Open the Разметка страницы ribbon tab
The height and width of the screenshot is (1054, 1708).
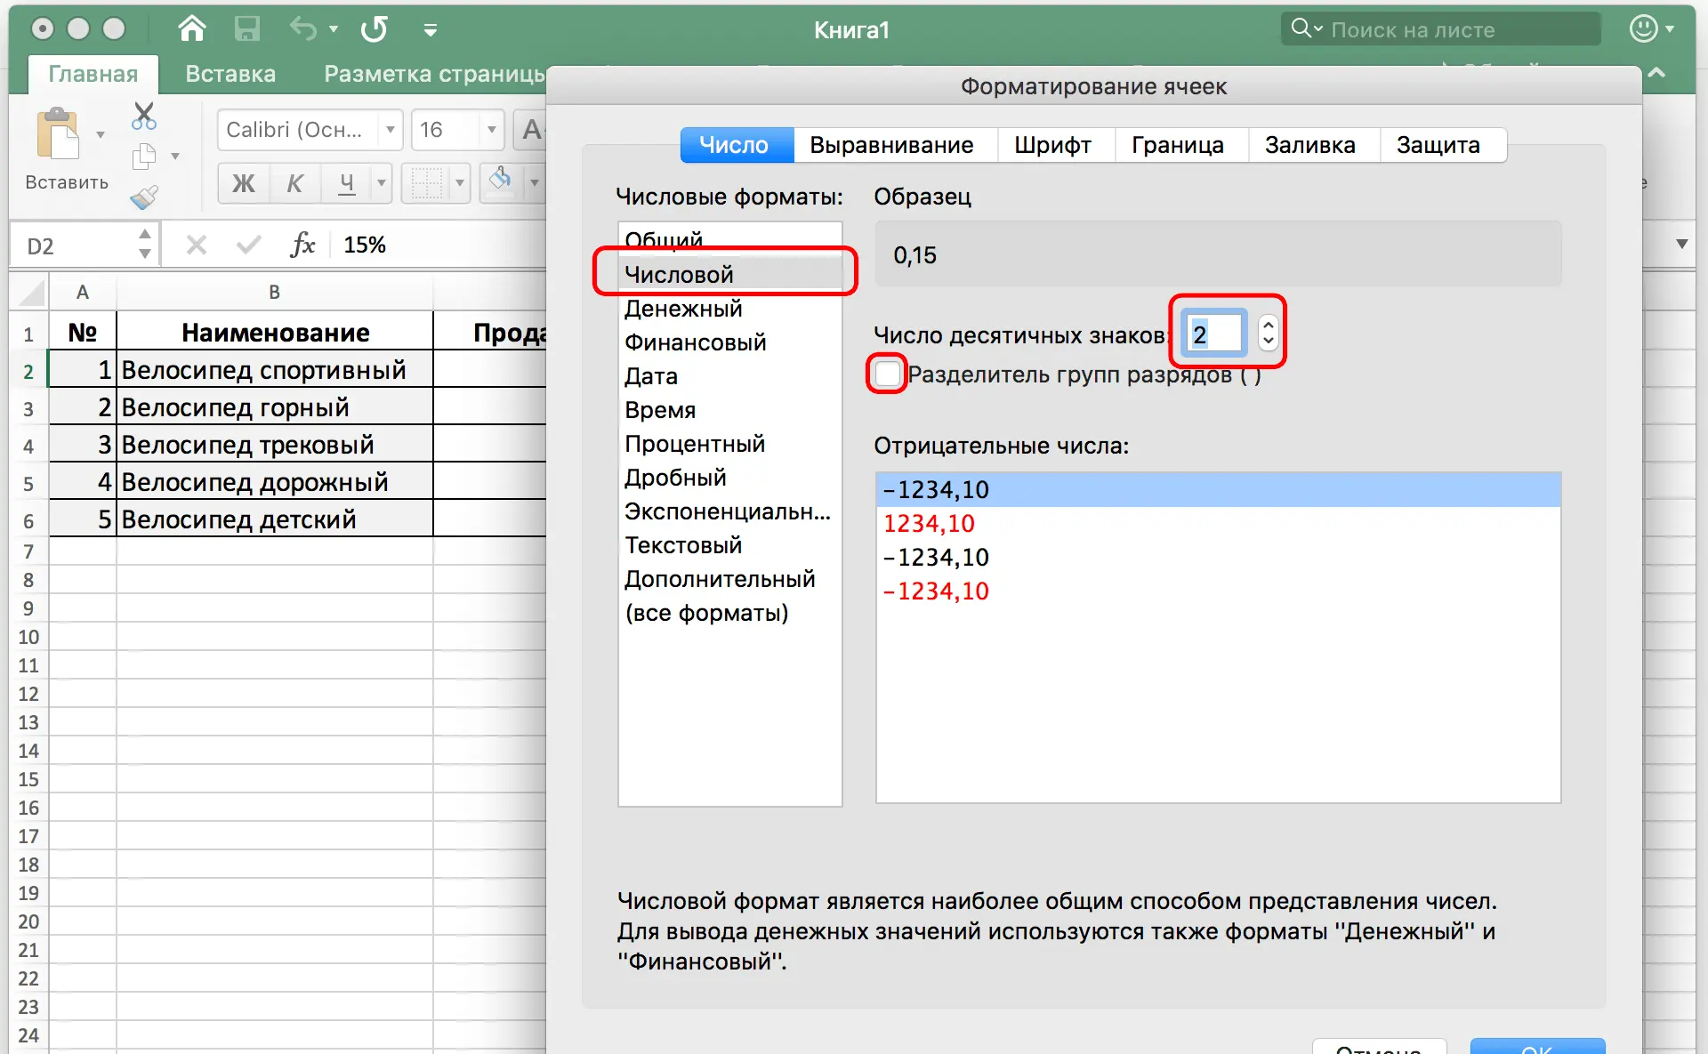pos(434,74)
